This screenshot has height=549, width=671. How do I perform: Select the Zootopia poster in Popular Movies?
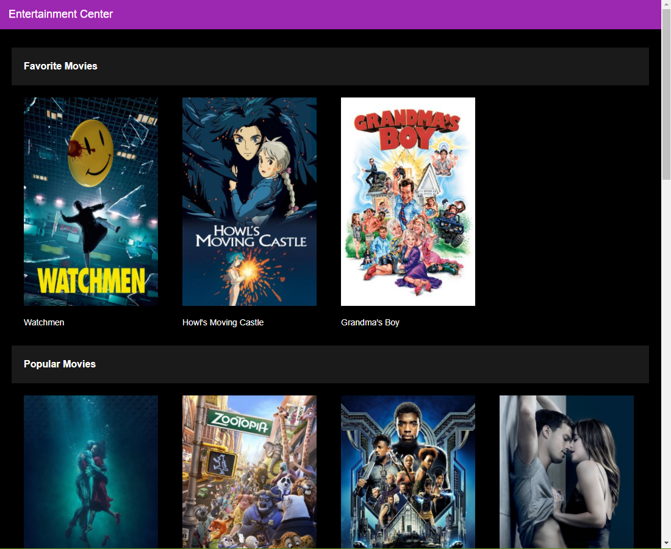249,472
